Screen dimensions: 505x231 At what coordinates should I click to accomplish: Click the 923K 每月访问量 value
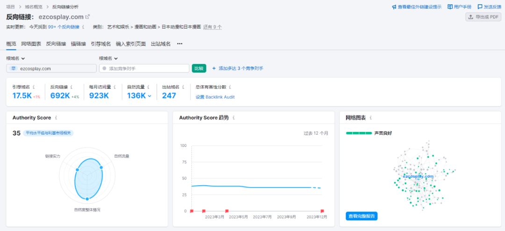click(99, 96)
